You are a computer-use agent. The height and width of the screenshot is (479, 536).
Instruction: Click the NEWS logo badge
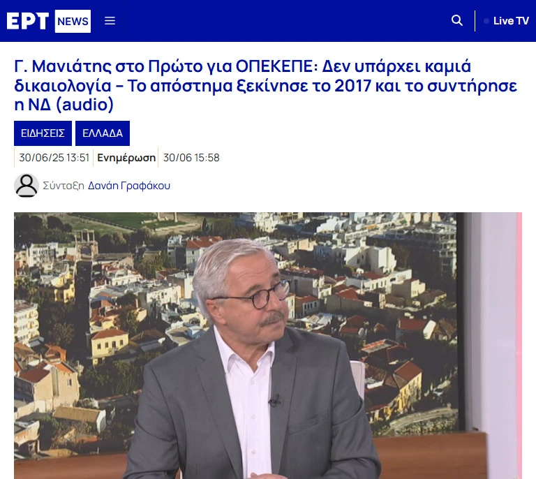pos(73,21)
